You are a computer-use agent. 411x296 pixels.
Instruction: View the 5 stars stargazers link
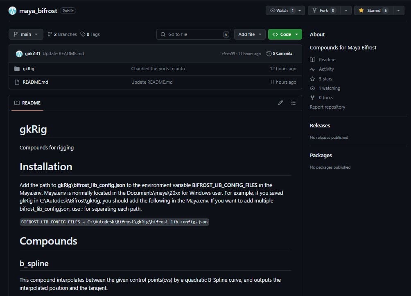[x=325, y=79]
